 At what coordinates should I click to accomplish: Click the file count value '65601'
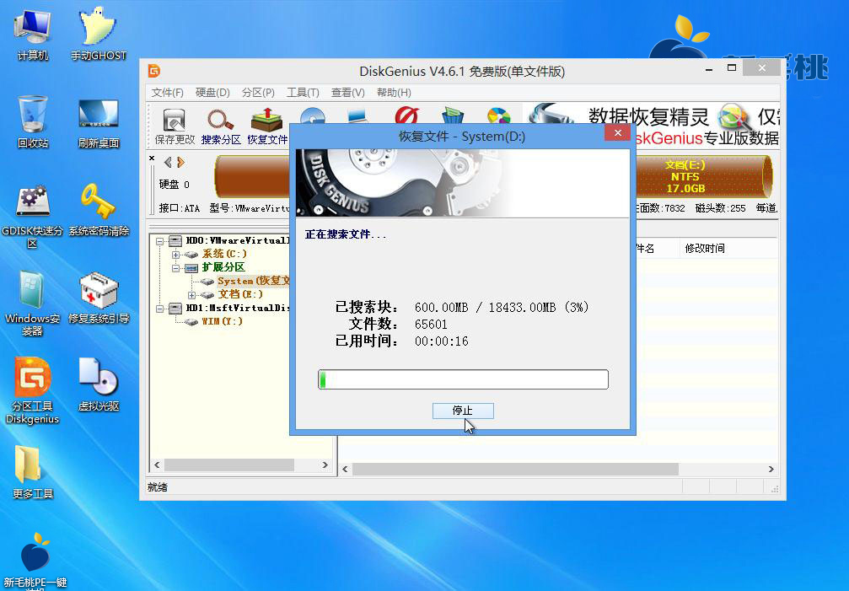pos(431,325)
